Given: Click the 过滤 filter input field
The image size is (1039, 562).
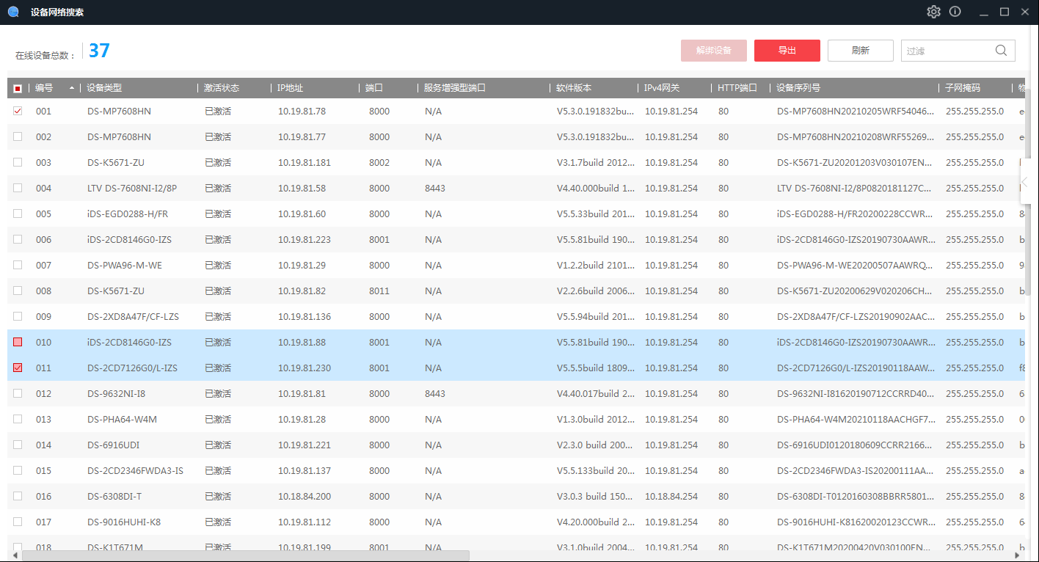Looking at the screenshot, I should point(947,51).
